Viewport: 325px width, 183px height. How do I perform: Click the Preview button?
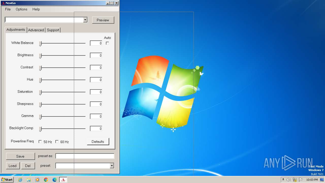(103, 20)
